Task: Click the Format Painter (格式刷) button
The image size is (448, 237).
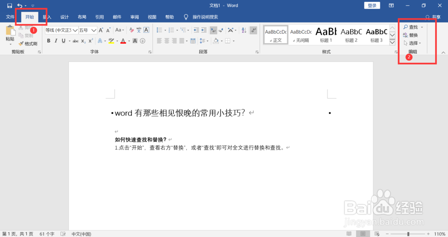Action: (x=28, y=44)
